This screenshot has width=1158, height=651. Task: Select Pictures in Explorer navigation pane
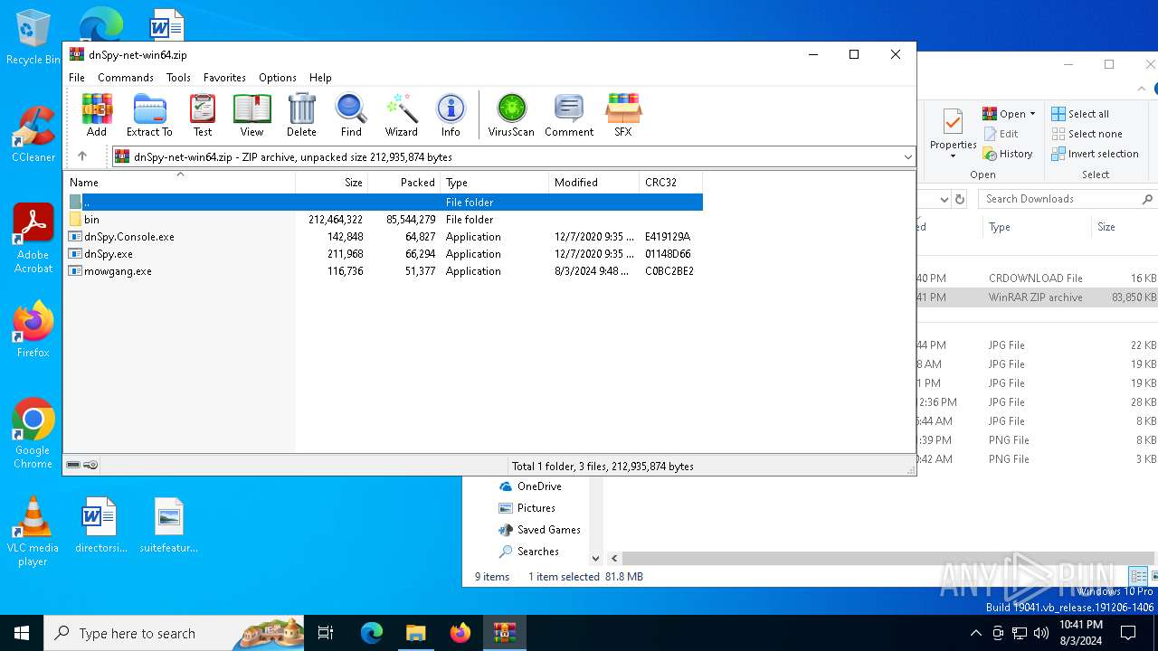click(x=536, y=508)
